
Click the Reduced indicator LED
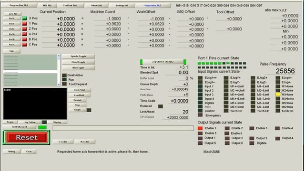[x=160, y=106]
